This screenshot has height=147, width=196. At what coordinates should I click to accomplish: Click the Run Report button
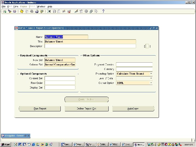40,109
